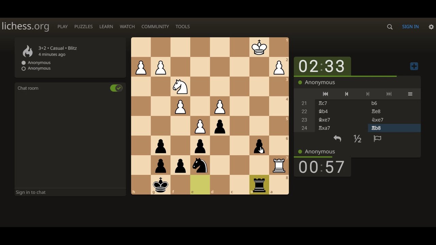Image resolution: width=436 pixels, height=245 pixels.
Task: Open the LEARN menu
Action: coord(106,27)
